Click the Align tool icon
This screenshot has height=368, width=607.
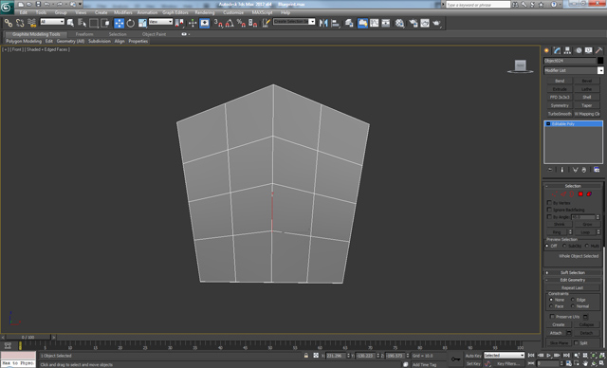point(335,23)
